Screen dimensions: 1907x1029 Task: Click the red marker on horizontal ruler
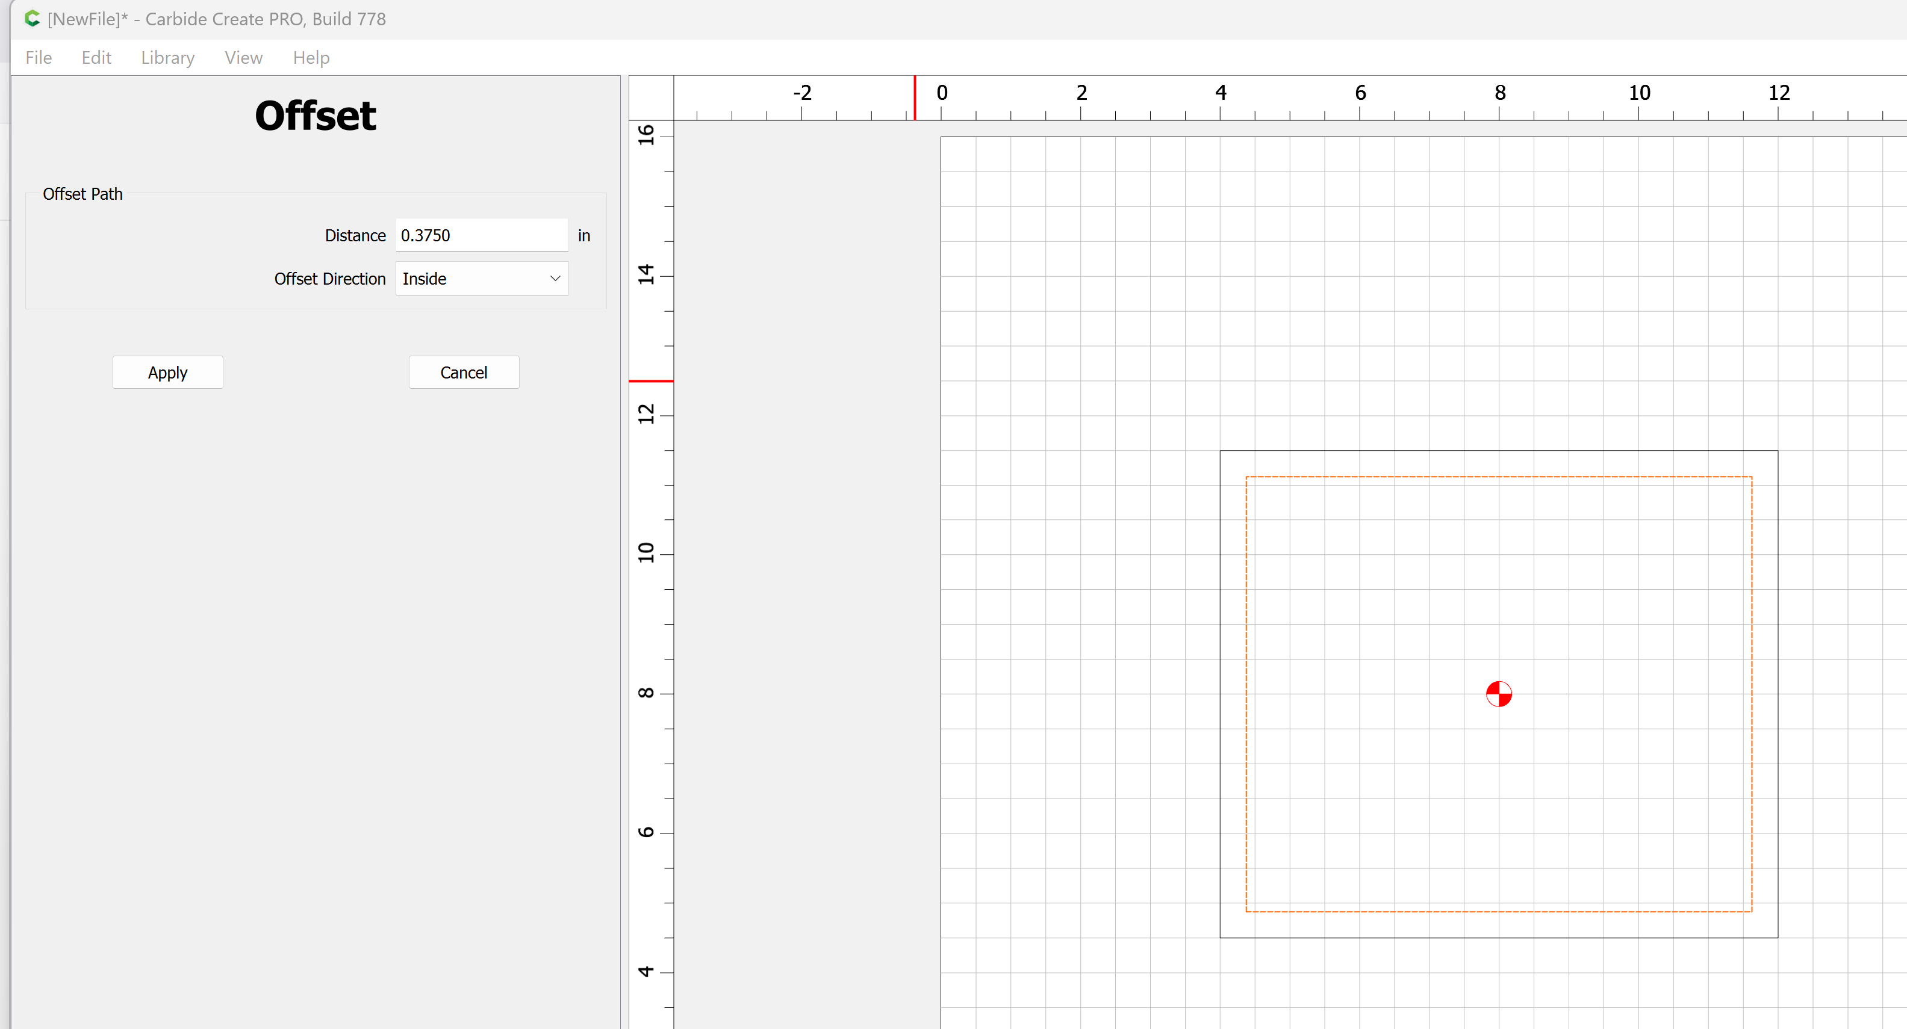tap(914, 97)
